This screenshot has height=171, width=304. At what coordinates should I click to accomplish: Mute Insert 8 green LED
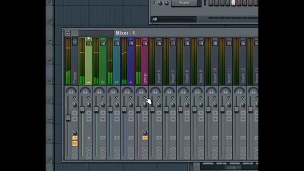pos(187,97)
